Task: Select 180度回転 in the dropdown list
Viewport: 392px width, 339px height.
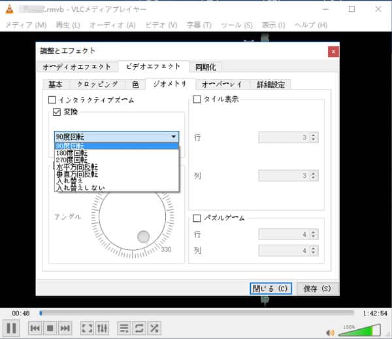Action: [116, 152]
